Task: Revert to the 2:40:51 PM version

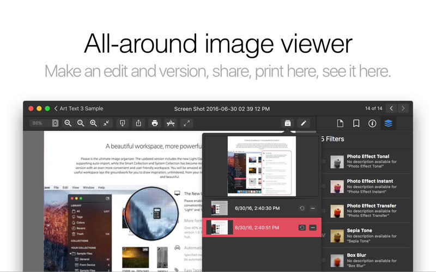Action: (x=301, y=227)
